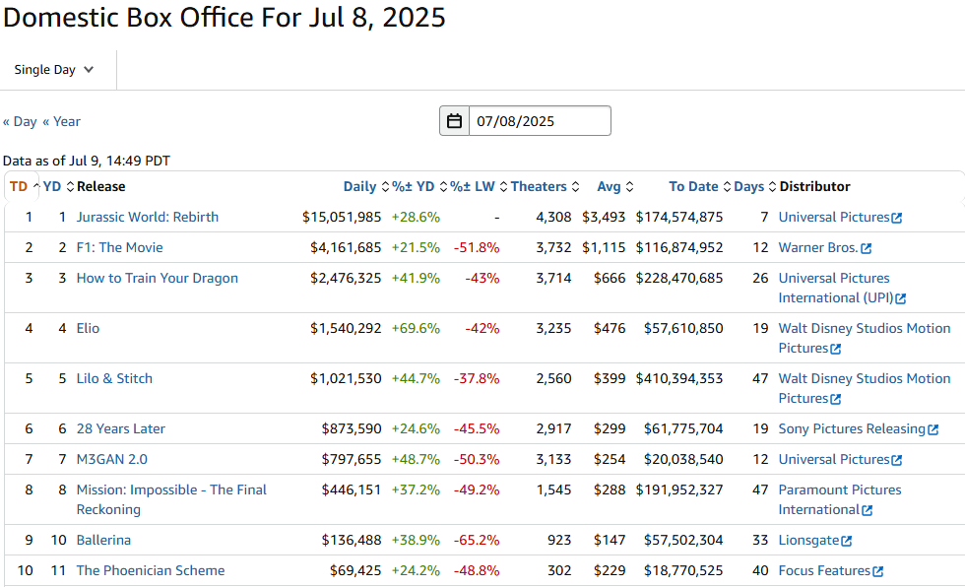Open Walt Disney Studios link in Lilo & Stitch row
965x587 pixels.
click(865, 389)
